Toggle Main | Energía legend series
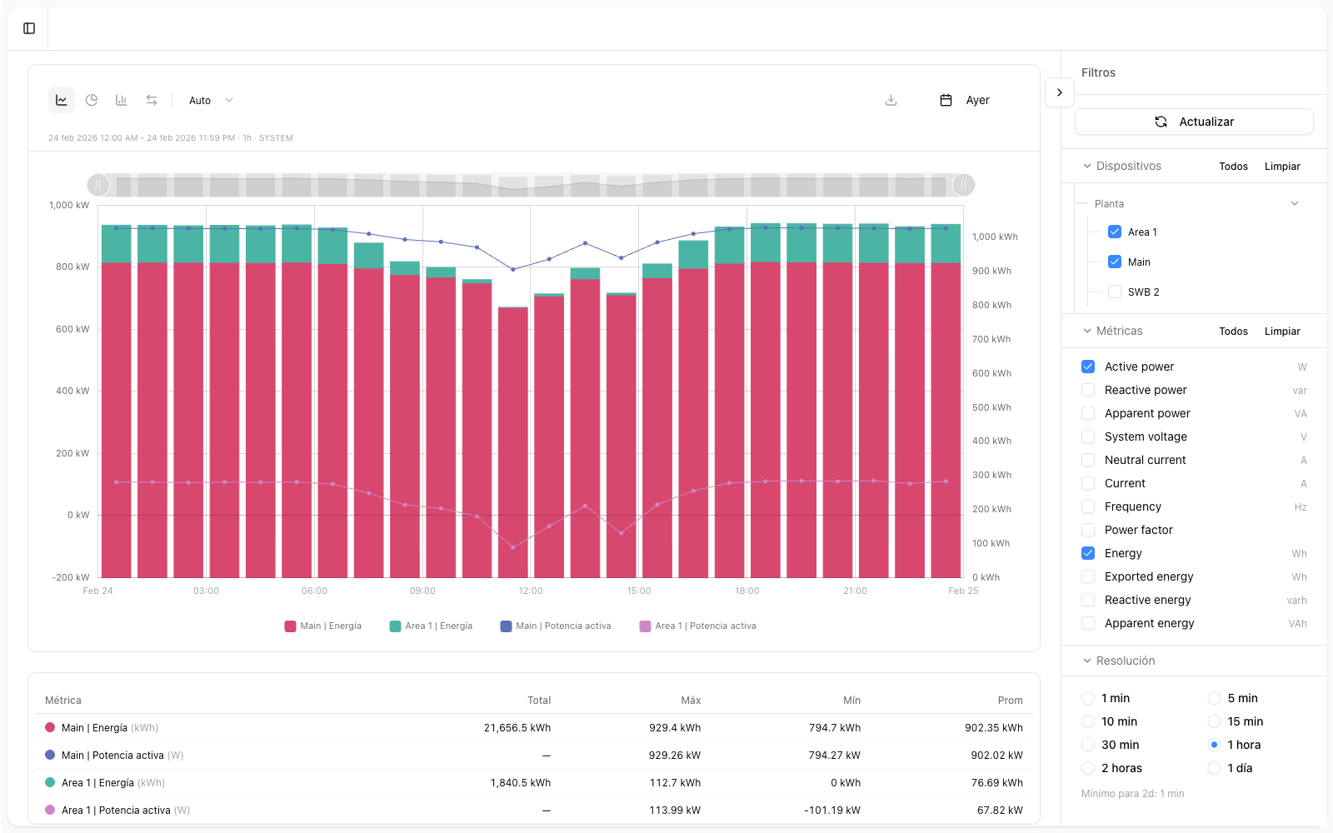 323,626
